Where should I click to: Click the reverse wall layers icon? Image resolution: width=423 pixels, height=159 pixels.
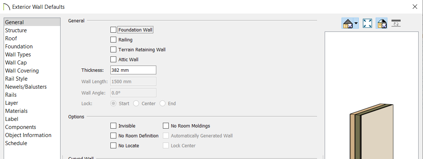tap(396, 23)
